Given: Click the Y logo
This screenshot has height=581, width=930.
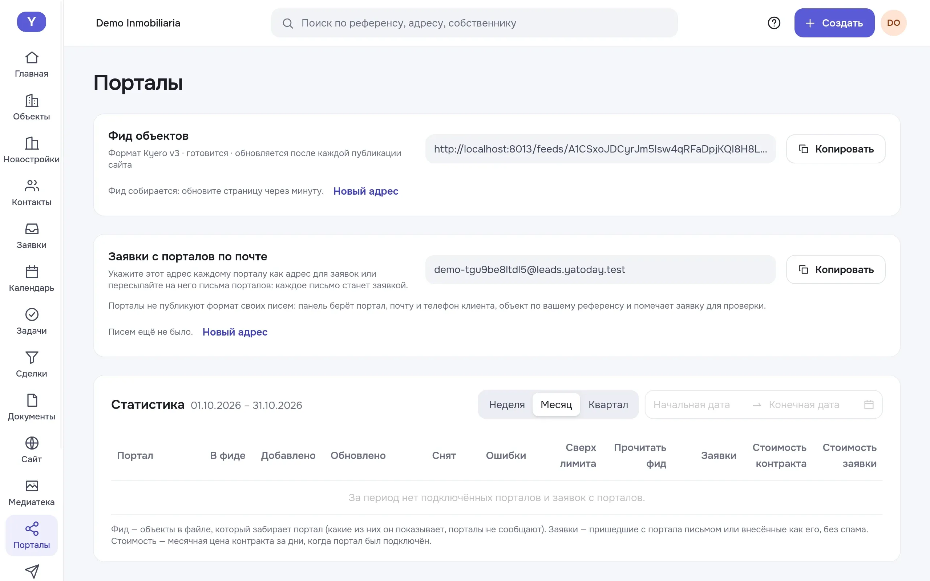Looking at the screenshot, I should [x=32, y=22].
